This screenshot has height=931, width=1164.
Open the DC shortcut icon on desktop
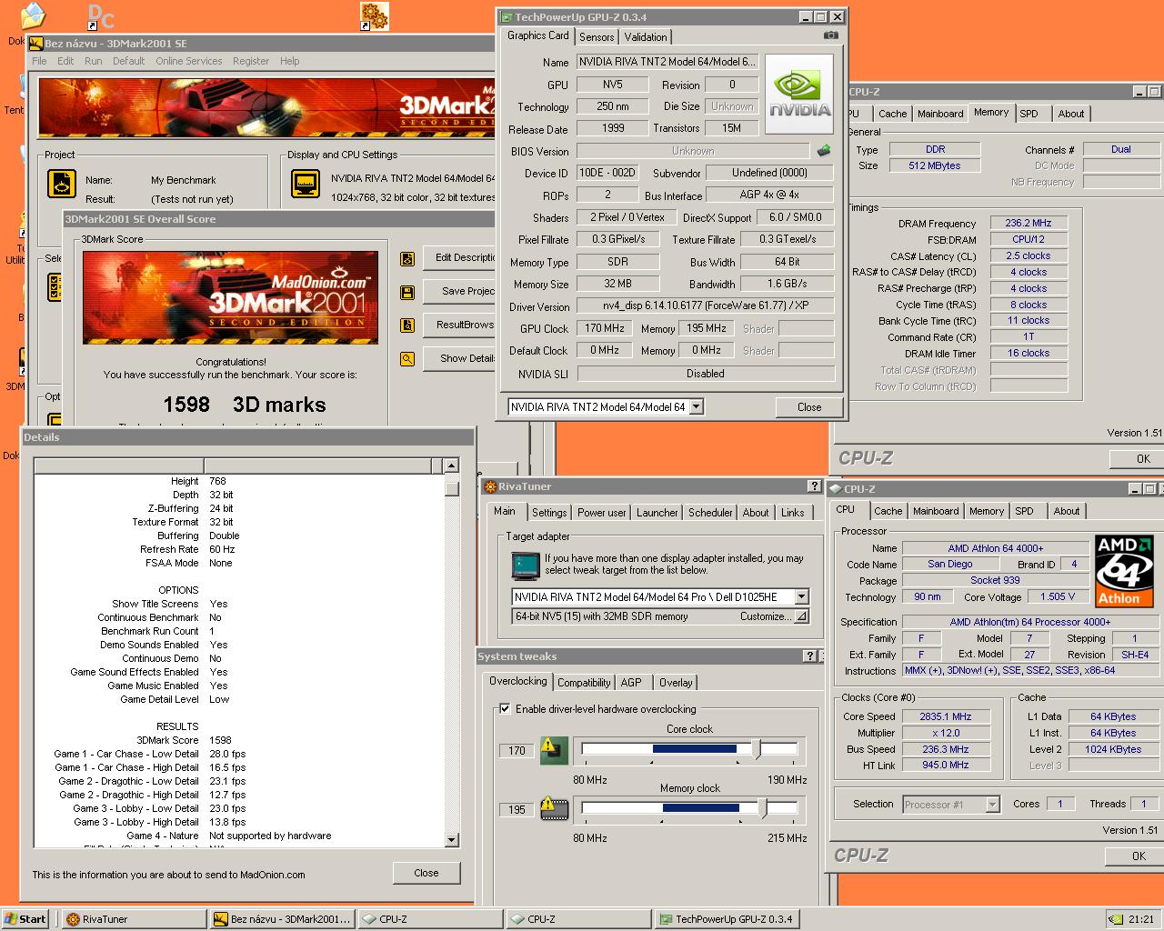(x=100, y=16)
